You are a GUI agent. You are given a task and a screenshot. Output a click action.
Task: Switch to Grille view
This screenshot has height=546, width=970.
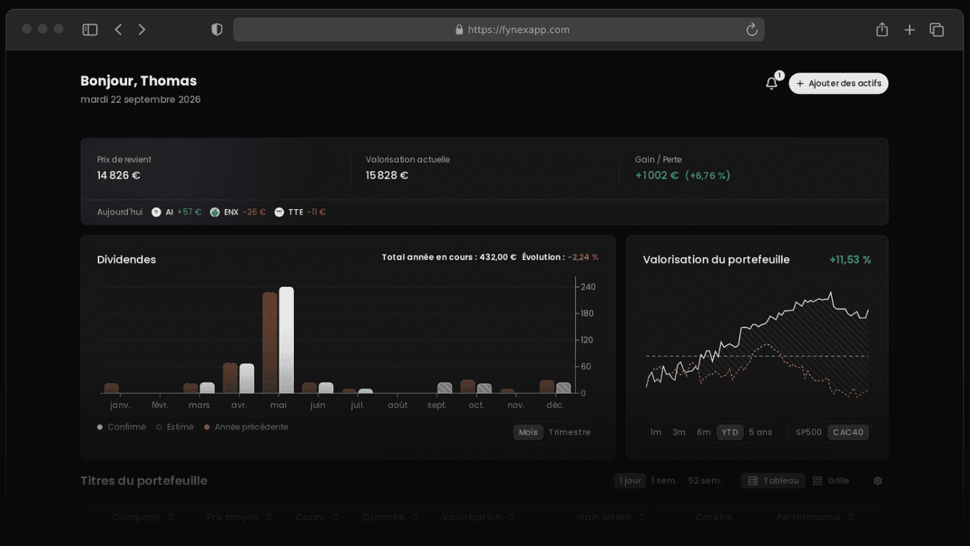[831, 481]
